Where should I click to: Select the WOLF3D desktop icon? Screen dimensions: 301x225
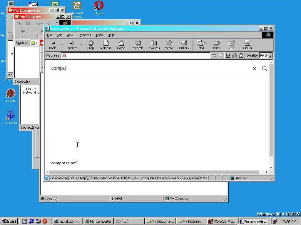(11, 117)
